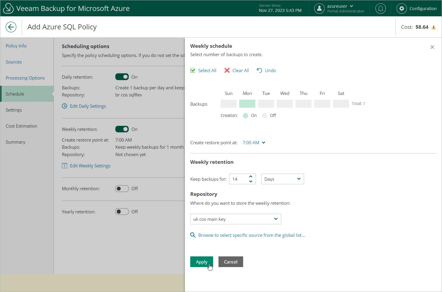Image resolution: width=442 pixels, height=292 pixels.
Task: Select the Schedule step
Action: (x=27, y=94)
